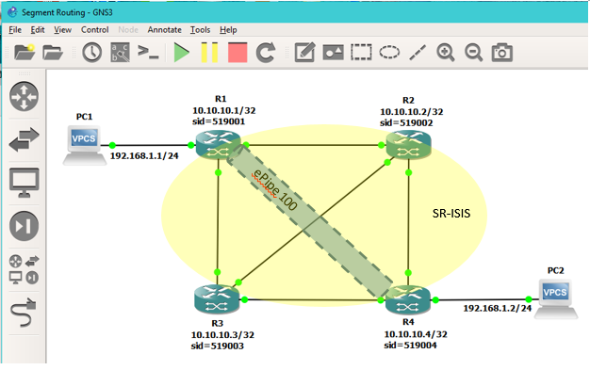
Task: Click the New blank project icon
Action: pos(25,53)
